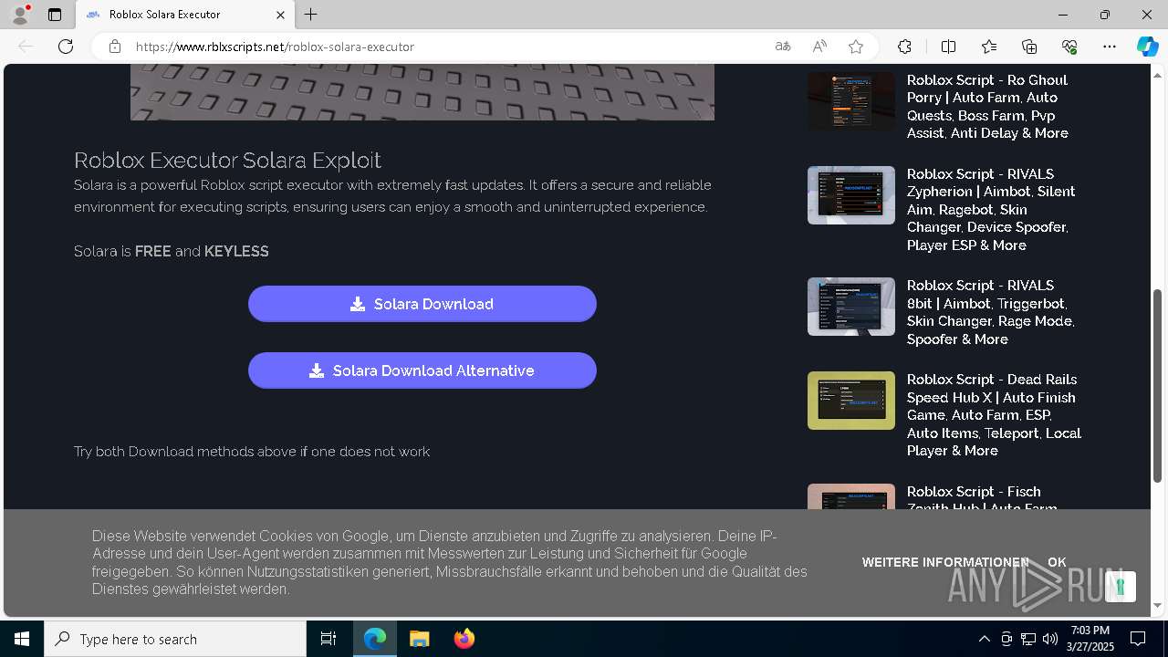Toggle split screen icon

click(948, 47)
